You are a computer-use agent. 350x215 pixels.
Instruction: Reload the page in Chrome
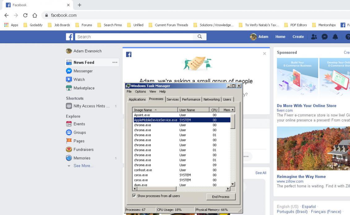coord(25,15)
